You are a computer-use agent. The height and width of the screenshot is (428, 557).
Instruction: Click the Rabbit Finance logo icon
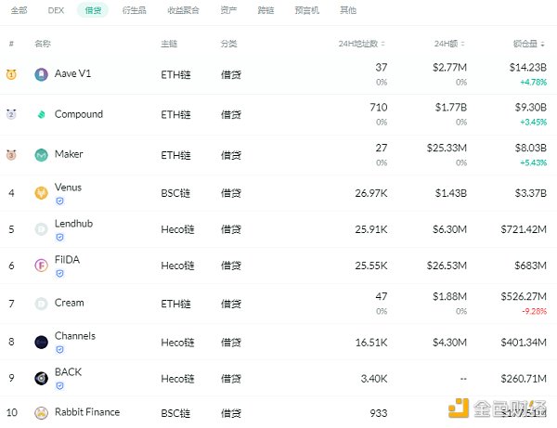pos(41,412)
